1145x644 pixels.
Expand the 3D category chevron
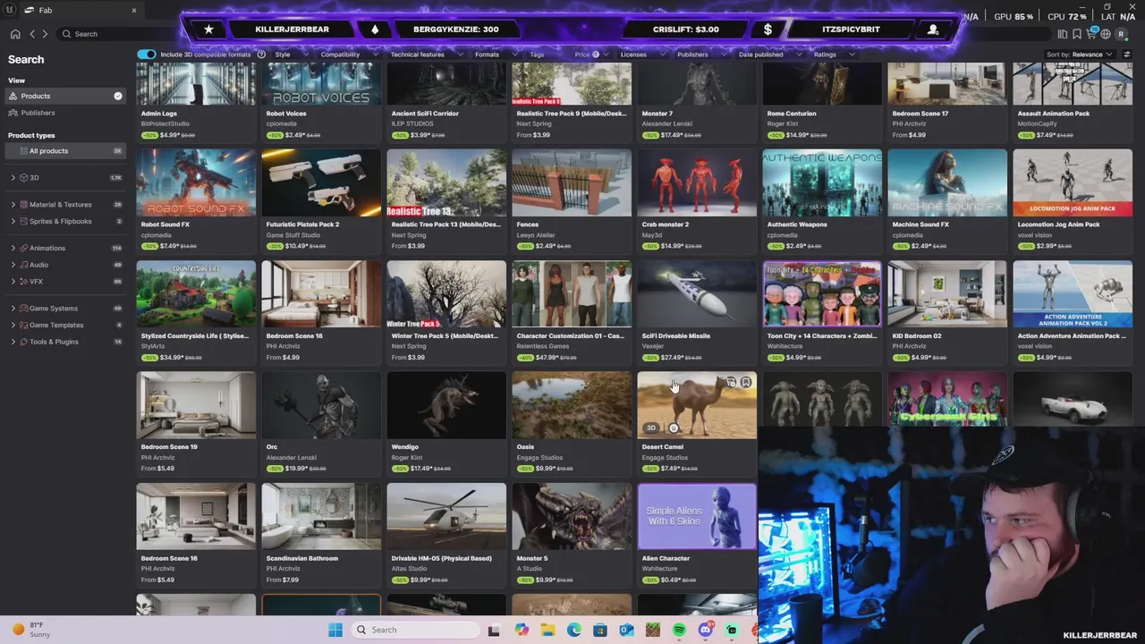(13, 178)
